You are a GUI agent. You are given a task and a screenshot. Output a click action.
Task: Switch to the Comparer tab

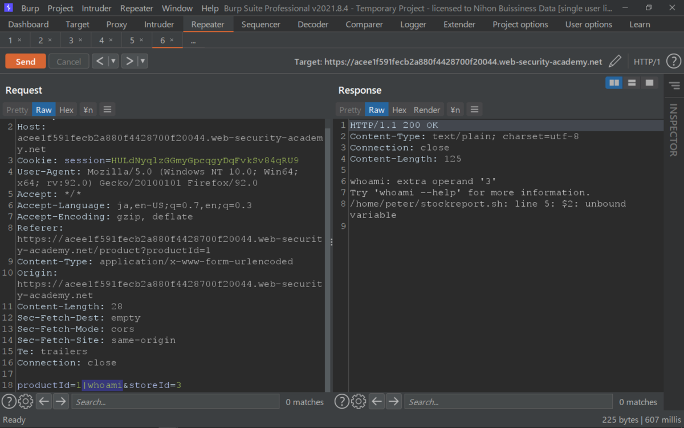pos(364,25)
